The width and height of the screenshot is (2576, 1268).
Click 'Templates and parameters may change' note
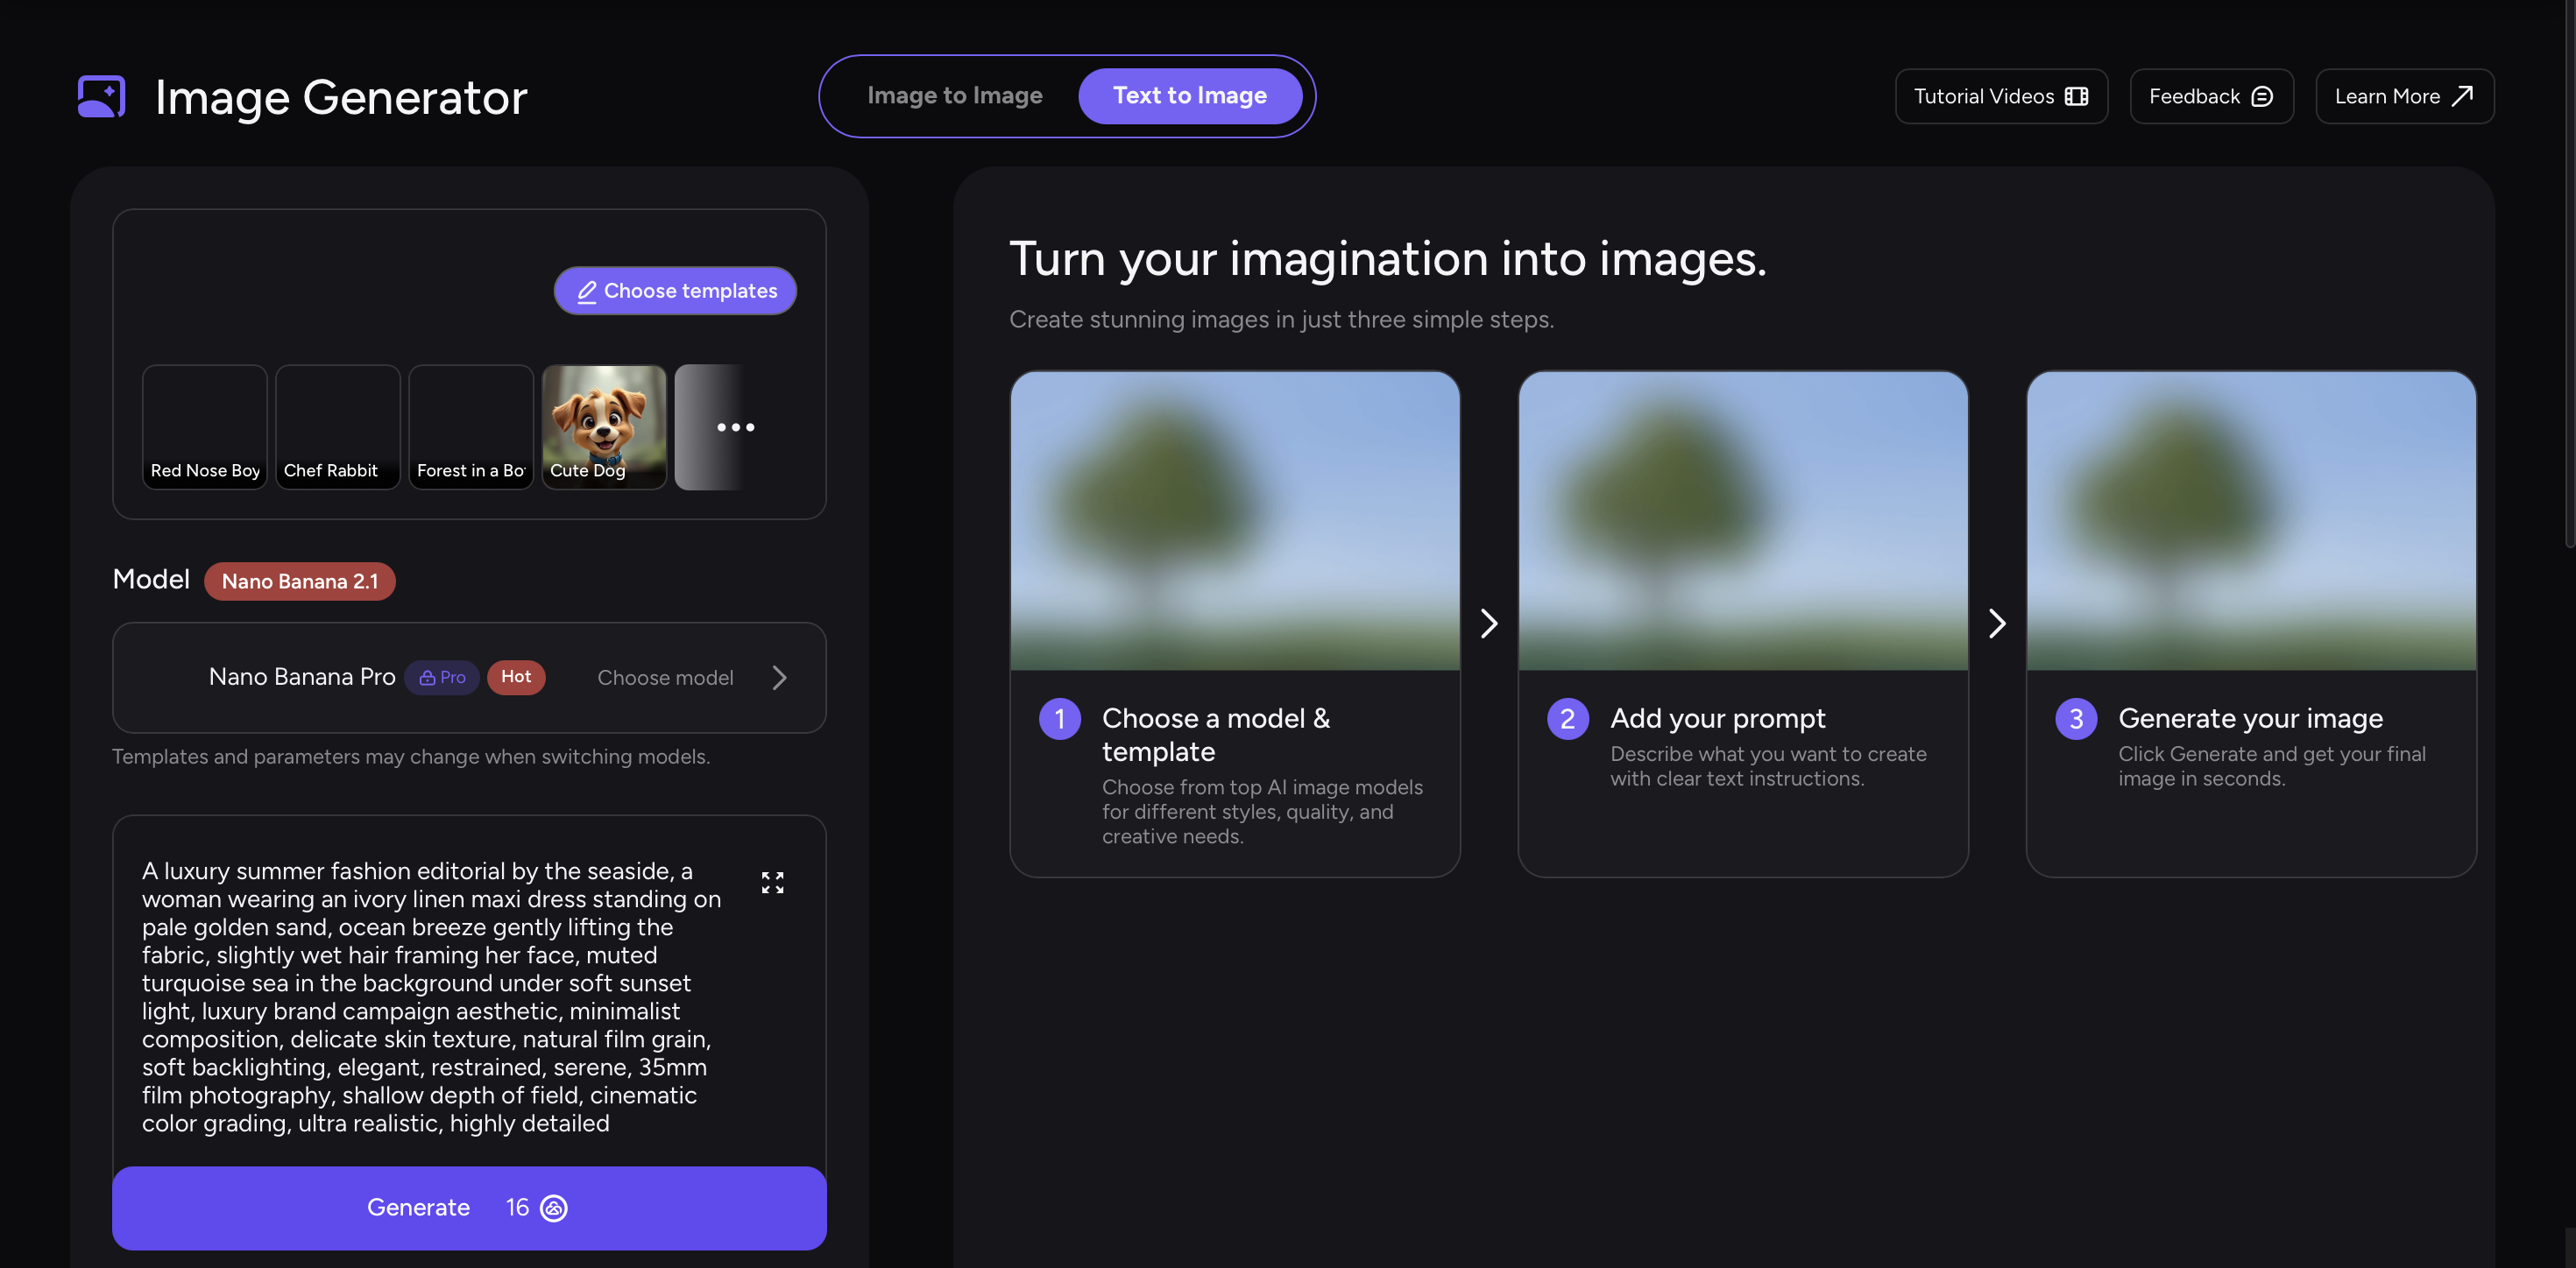tap(411, 757)
